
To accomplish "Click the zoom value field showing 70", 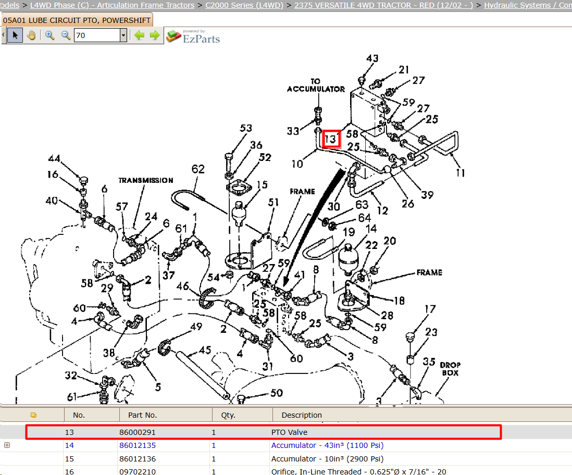I will point(97,35).
